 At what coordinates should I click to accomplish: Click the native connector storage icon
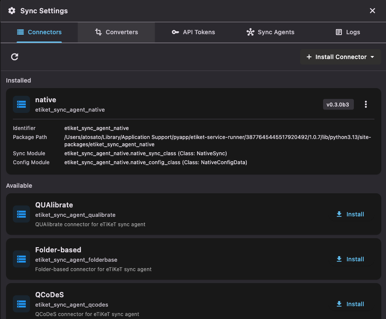[x=21, y=104]
